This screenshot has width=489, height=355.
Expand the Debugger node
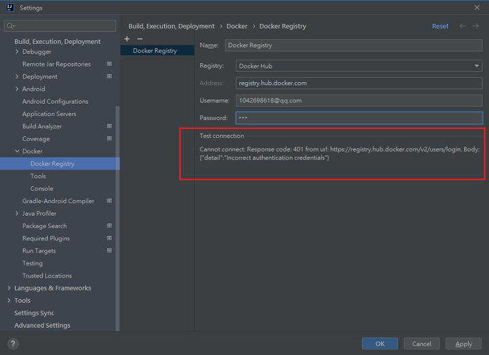click(17, 52)
